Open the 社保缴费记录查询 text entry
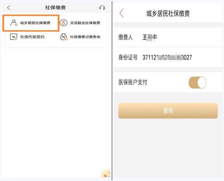The height and width of the screenshot is (181, 224). click(85, 37)
